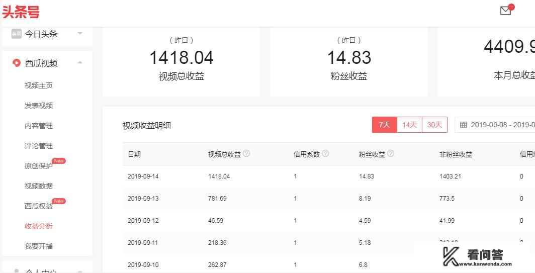
Task: Click the 14.83 粉丝收益 card
Action: click(x=349, y=61)
